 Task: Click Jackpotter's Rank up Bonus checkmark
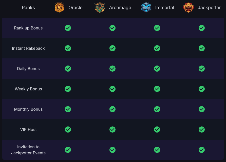pos(202,28)
